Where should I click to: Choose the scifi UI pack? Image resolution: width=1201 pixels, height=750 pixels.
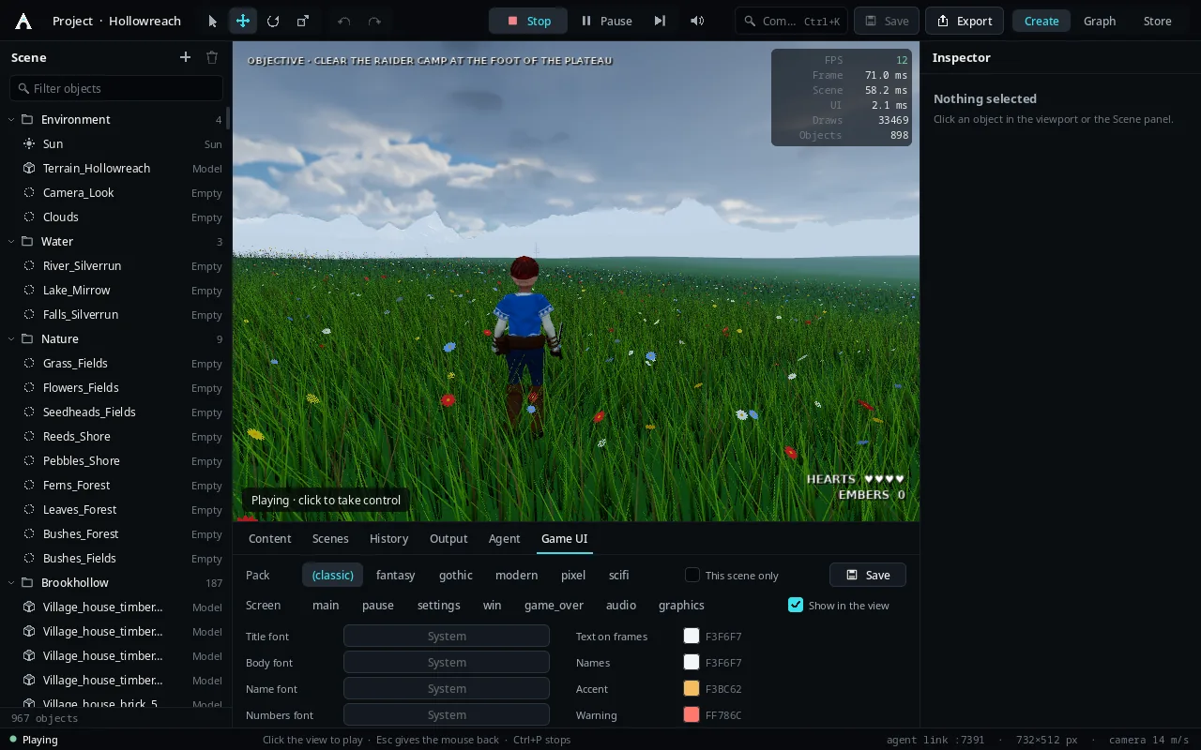point(619,575)
